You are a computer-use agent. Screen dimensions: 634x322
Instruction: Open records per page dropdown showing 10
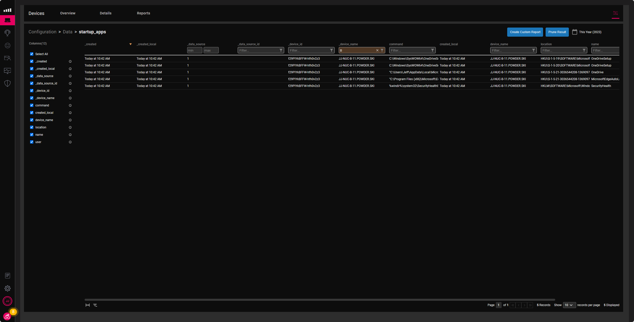click(x=569, y=305)
